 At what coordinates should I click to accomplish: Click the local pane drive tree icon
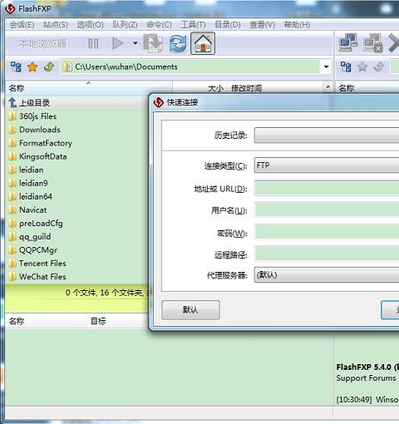[16, 67]
